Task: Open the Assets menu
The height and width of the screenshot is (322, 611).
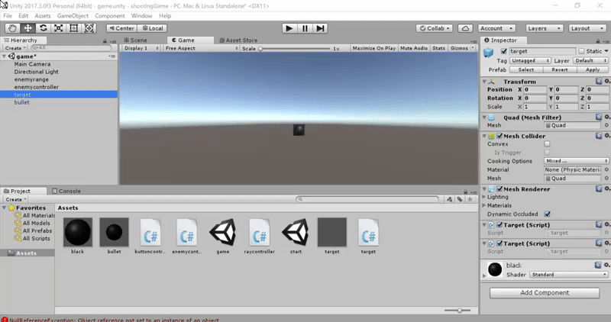Action: tap(43, 16)
